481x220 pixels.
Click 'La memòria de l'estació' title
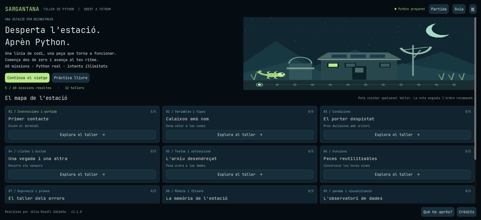coord(197,198)
